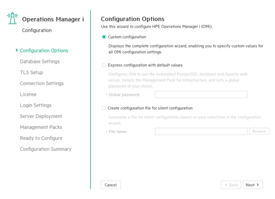Proceed with the Next button
275x199 pixels.
253,185
